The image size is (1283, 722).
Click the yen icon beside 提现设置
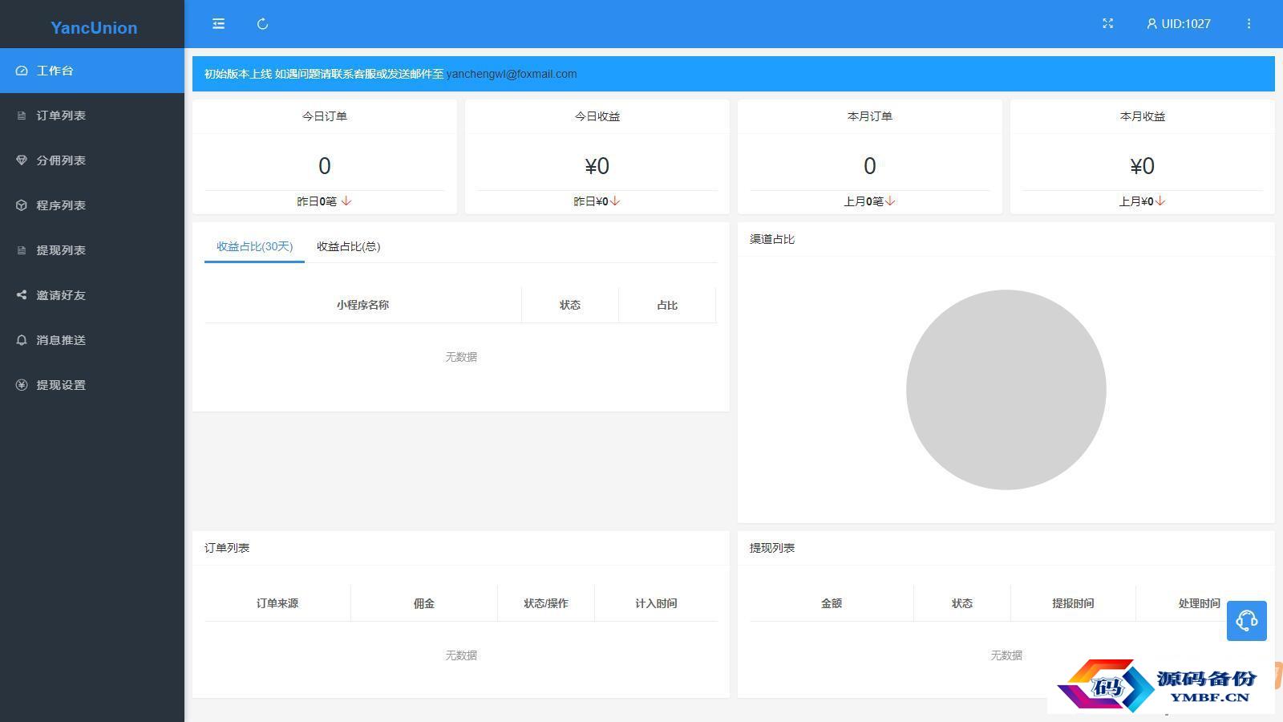22,385
